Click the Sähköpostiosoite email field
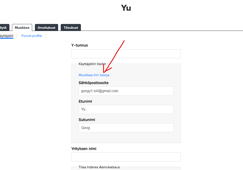 point(126,91)
